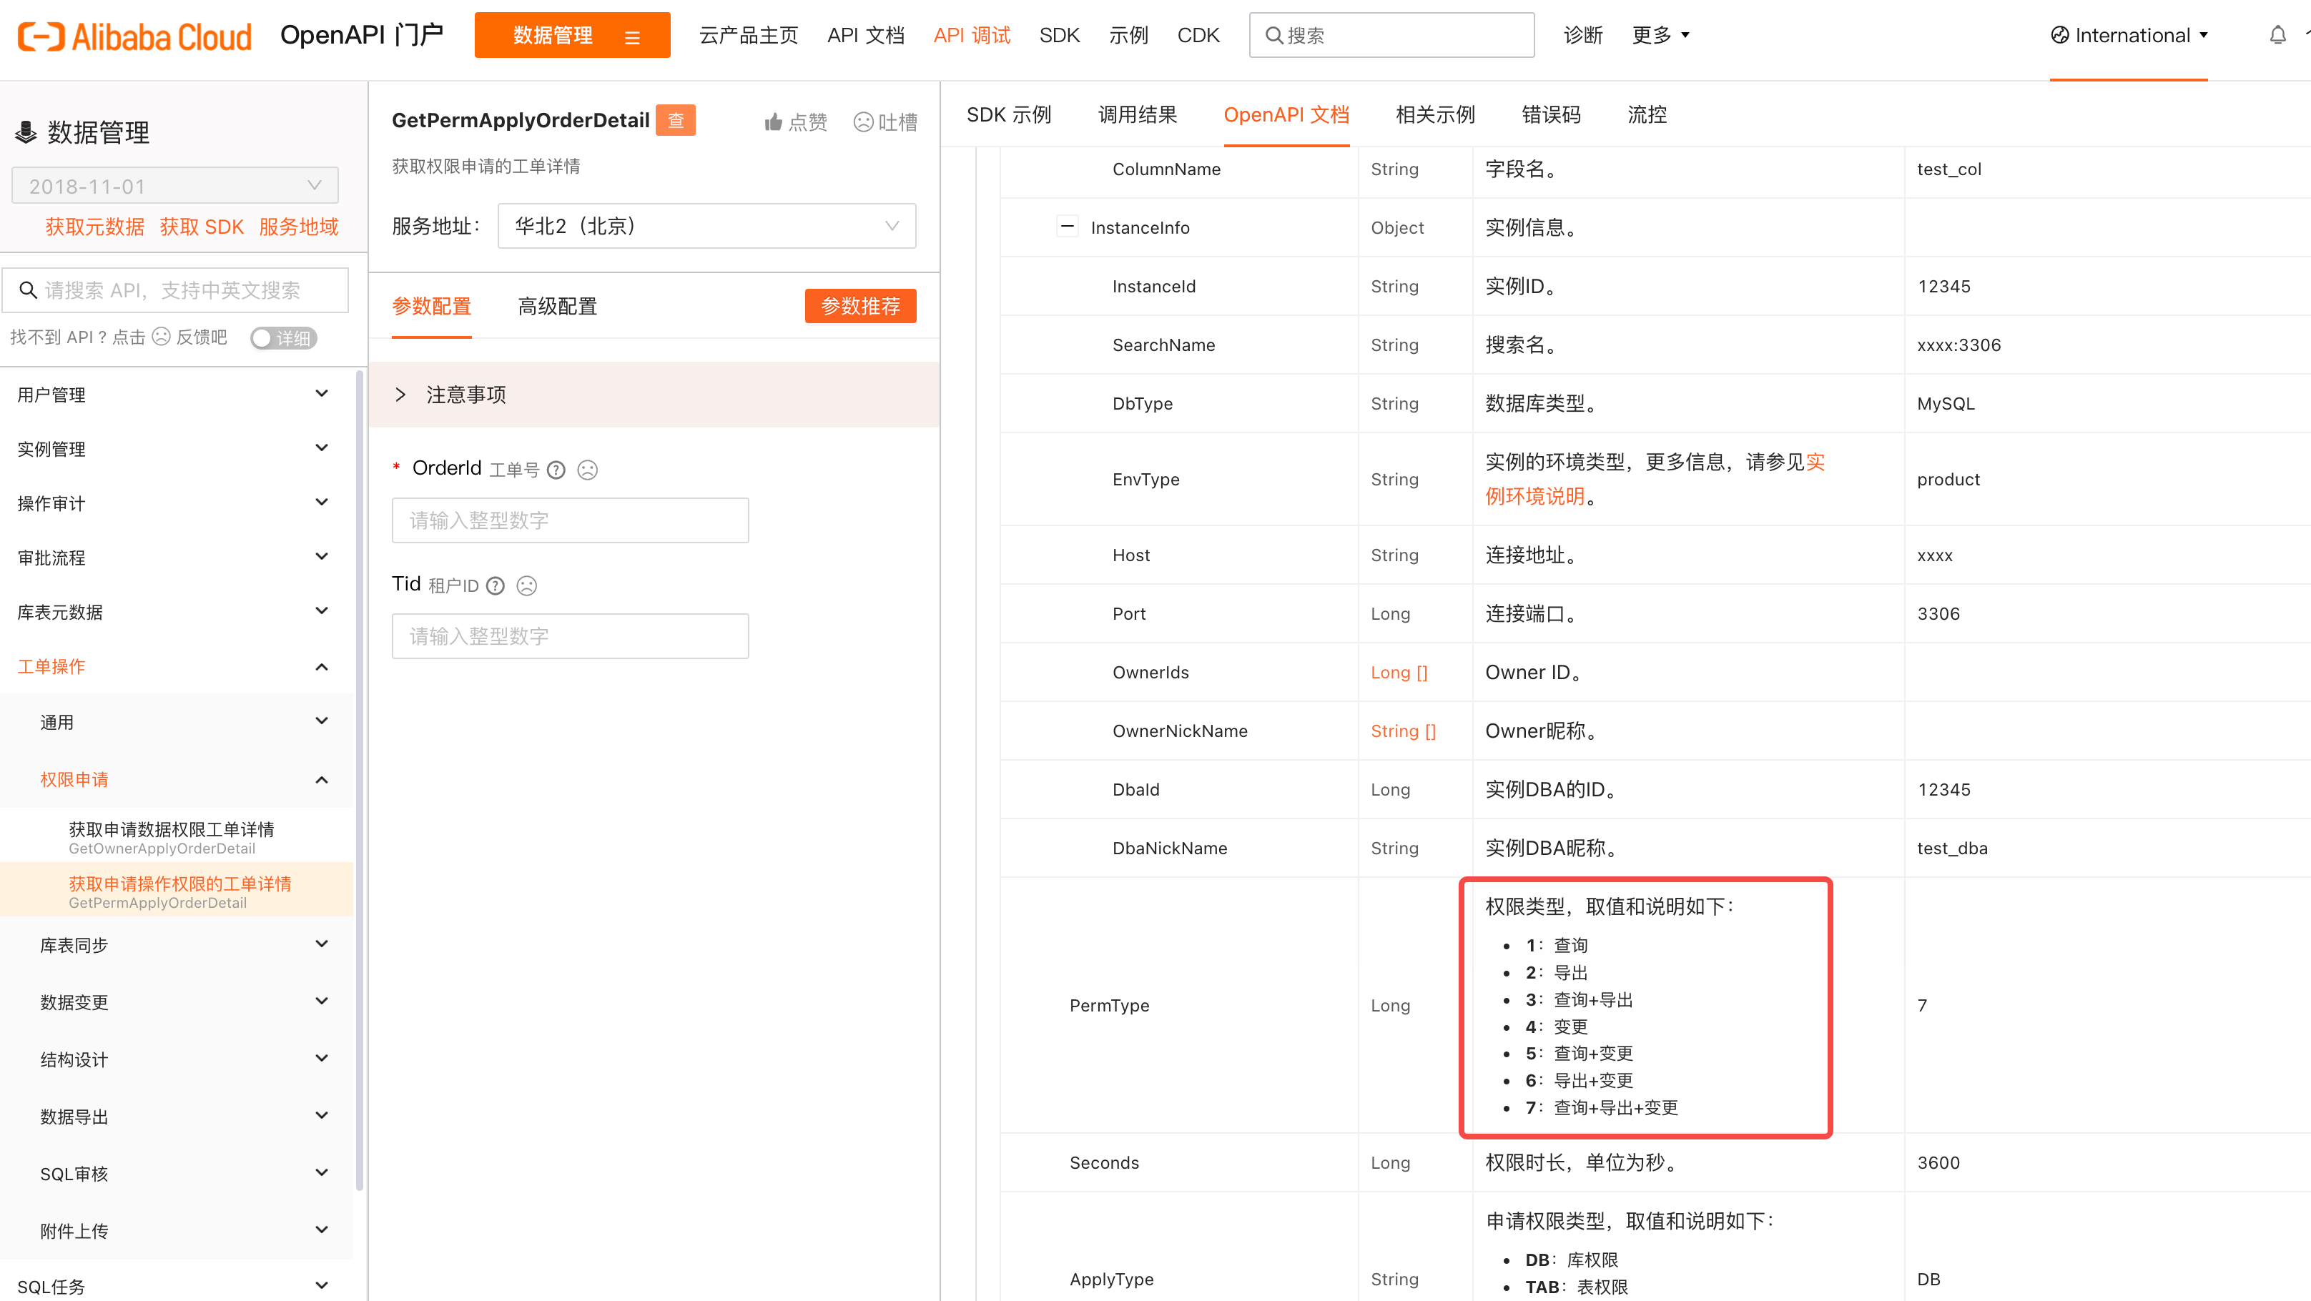The width and height of the screenshot is (2311, 1301).
Task: Click hamburger menu icon on 数据管理 button
Action: (633, 36)
